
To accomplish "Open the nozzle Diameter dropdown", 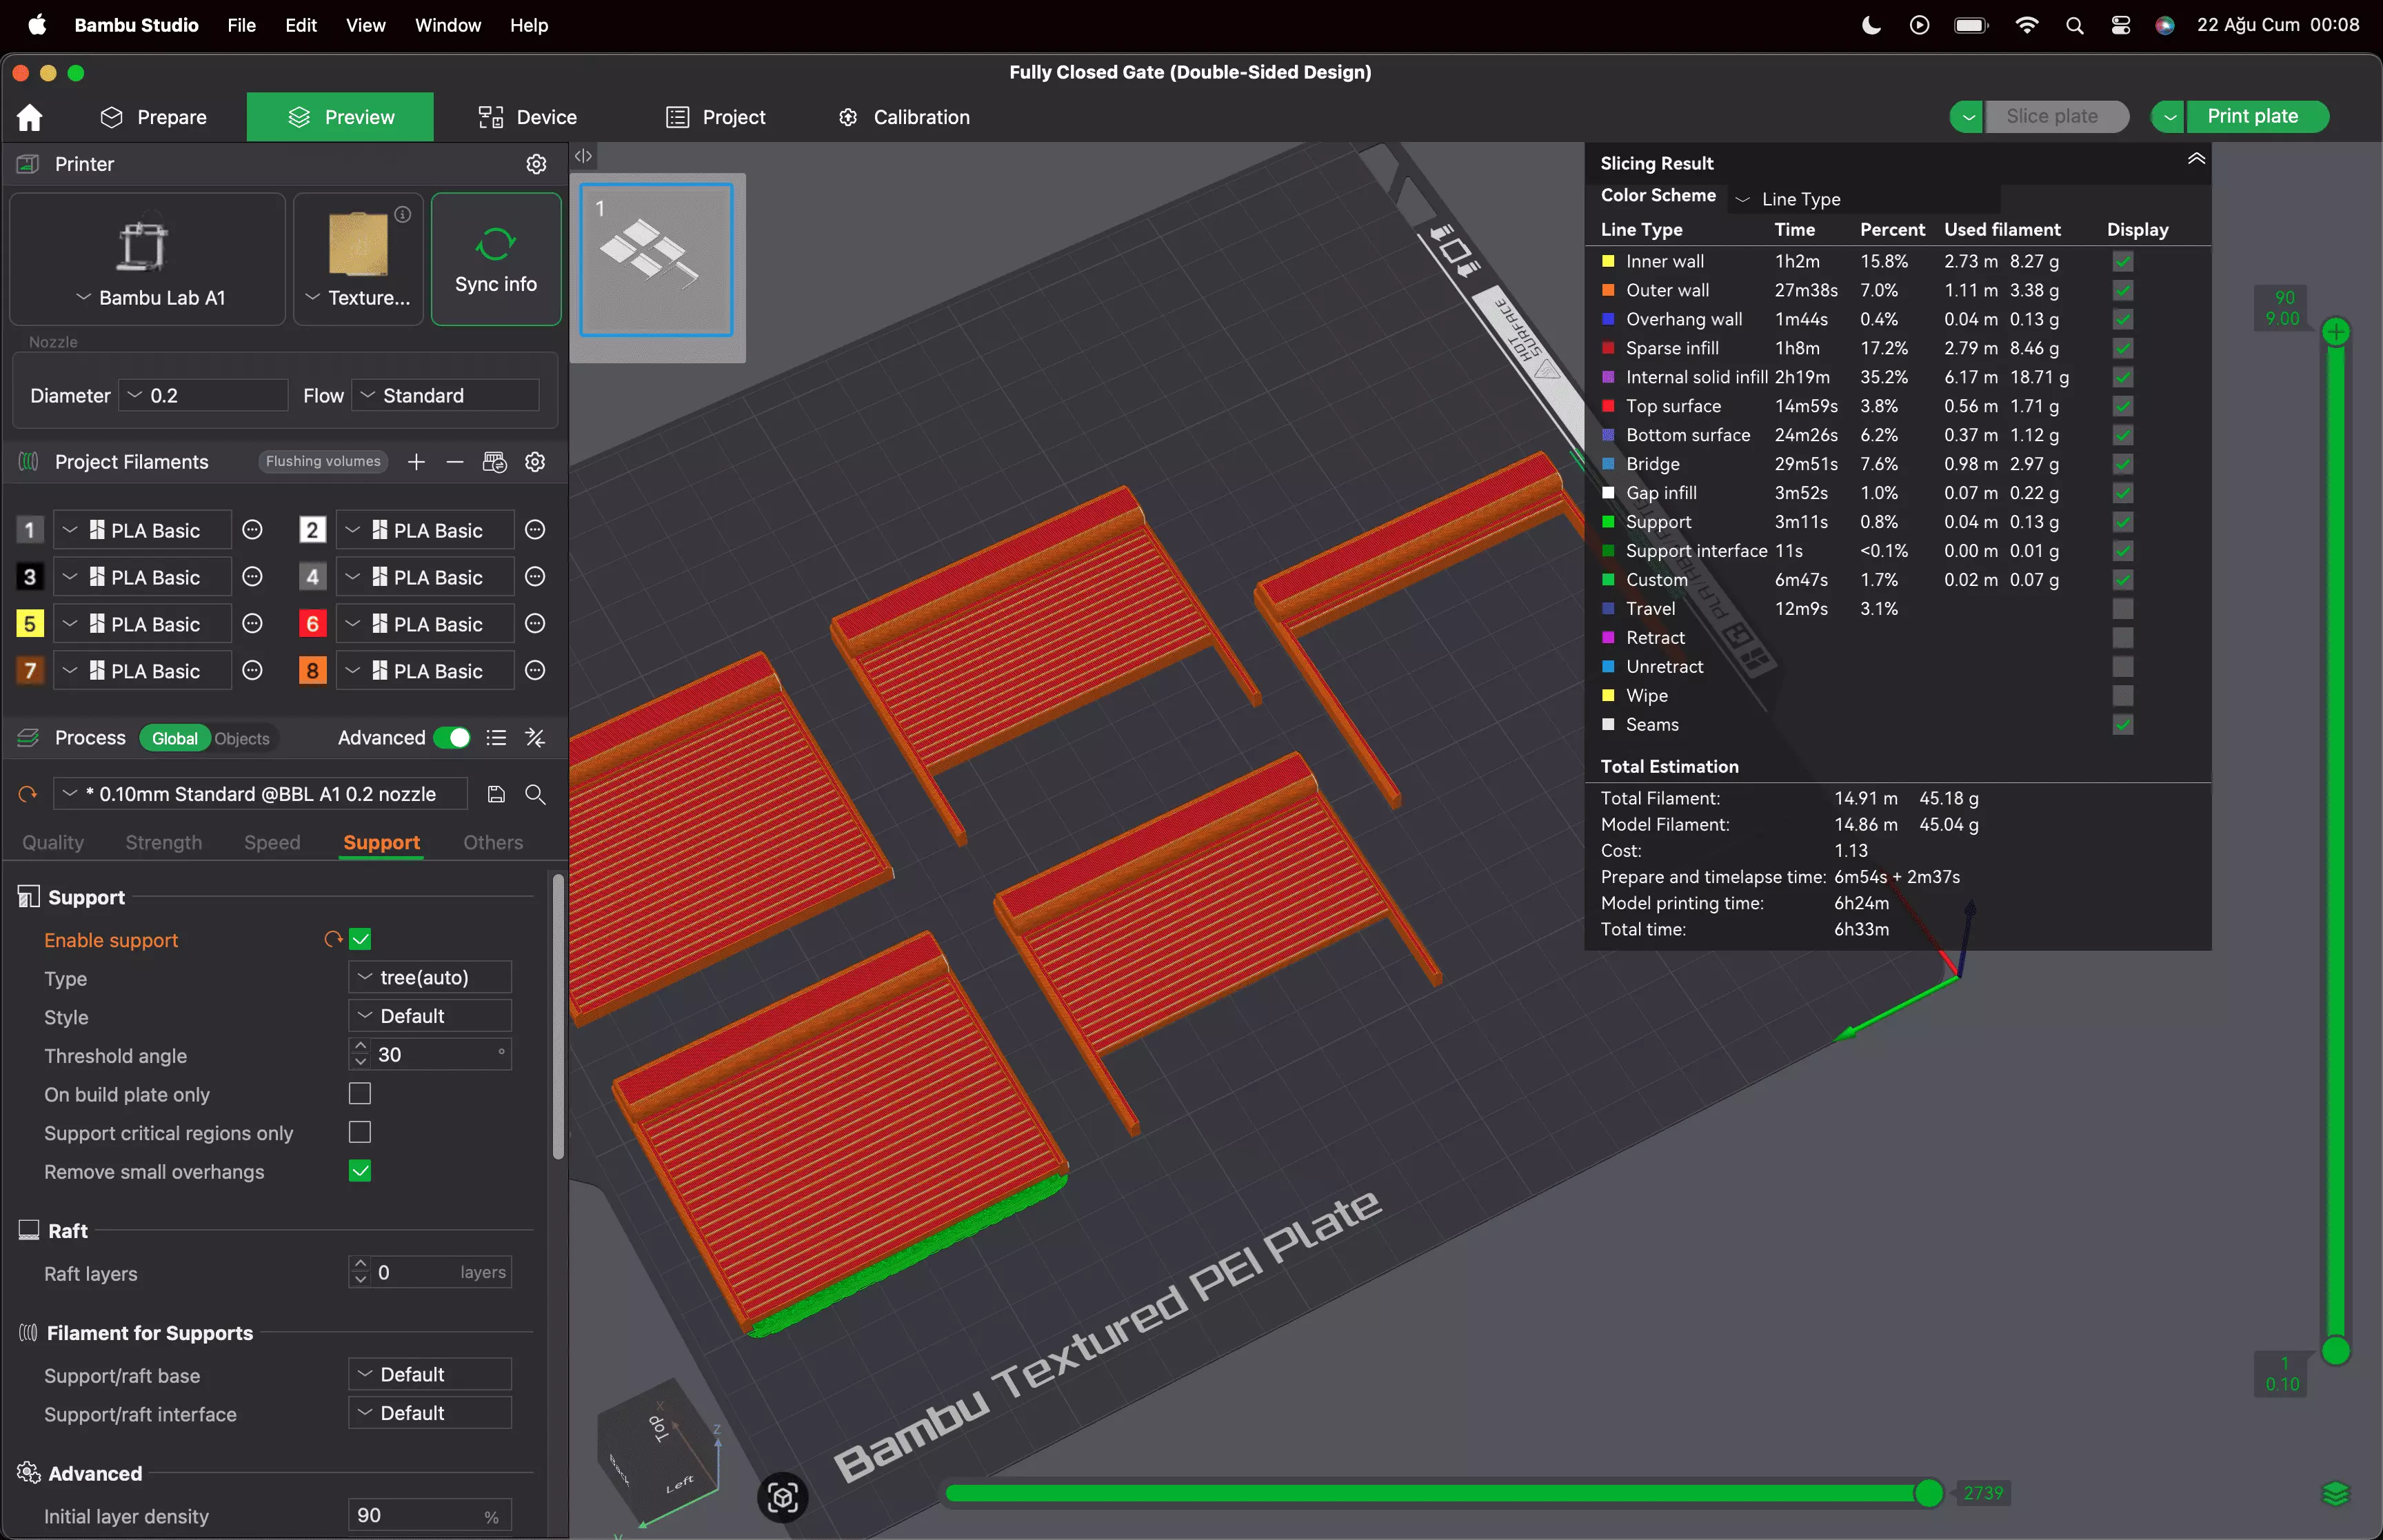I will click(203, 396).
